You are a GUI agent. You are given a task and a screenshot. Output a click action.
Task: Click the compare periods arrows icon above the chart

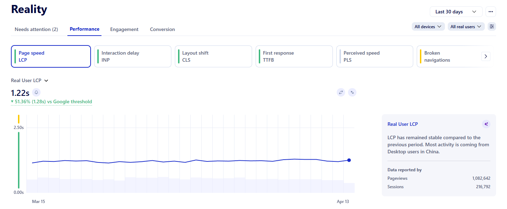click(x=341, y=92)
